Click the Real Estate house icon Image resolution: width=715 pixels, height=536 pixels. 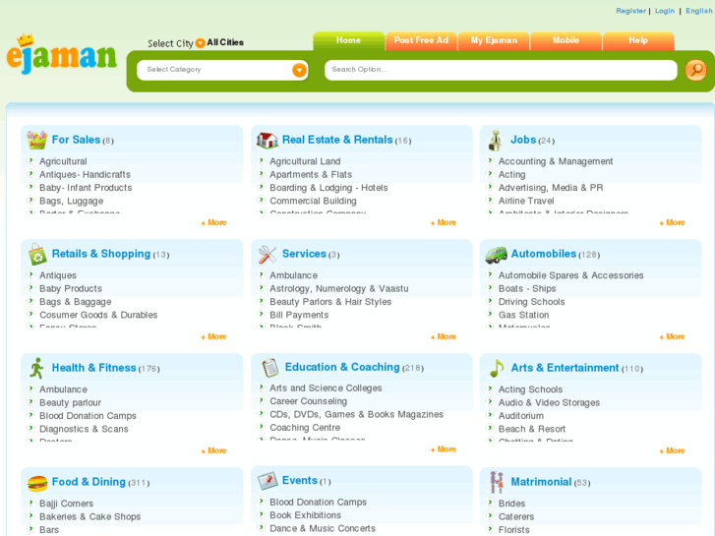click(268, 140)
